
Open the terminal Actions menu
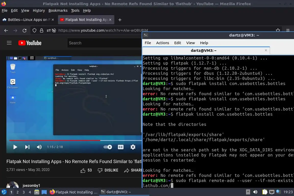pos(163,43)
